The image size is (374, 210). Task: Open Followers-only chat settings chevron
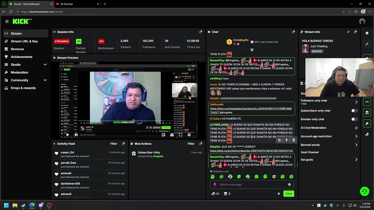356,102
